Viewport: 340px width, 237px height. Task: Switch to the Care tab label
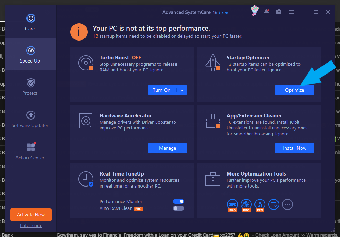30,29
